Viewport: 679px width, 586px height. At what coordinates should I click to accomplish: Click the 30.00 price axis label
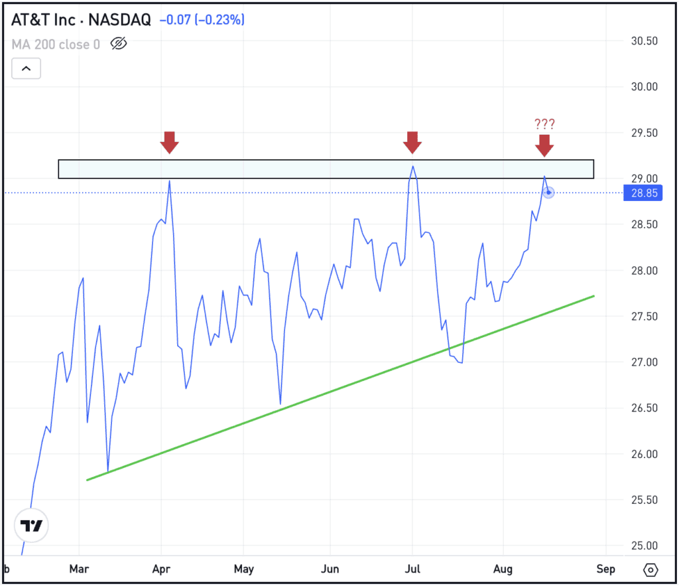pyautogui.click(x=644, y=87)
